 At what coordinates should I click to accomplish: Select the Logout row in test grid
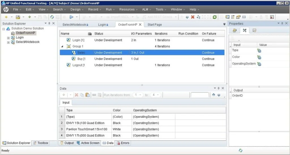142,65
